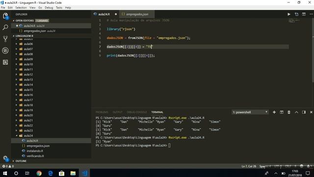Open the Explorer view in activity bar
Viewport: 314px width, 177px height.
[5, 16]
